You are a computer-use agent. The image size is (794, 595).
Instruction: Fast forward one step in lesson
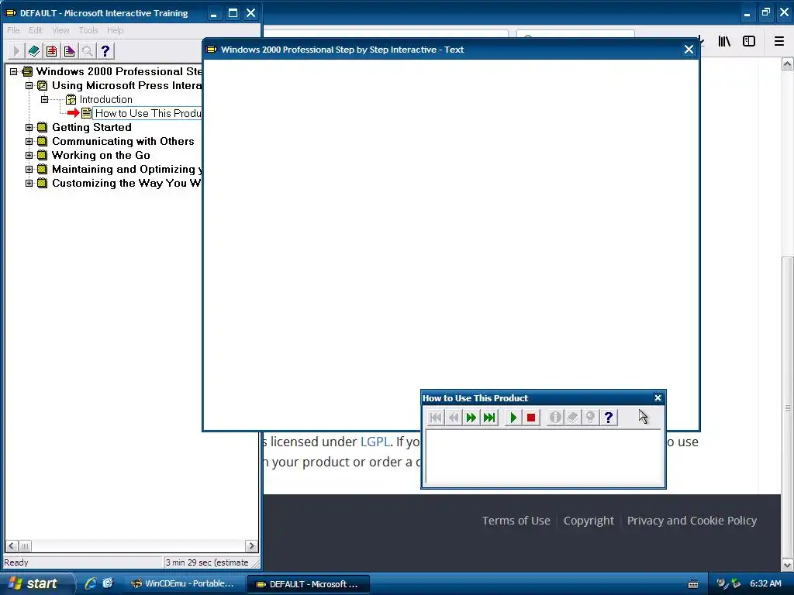[471, 418]
